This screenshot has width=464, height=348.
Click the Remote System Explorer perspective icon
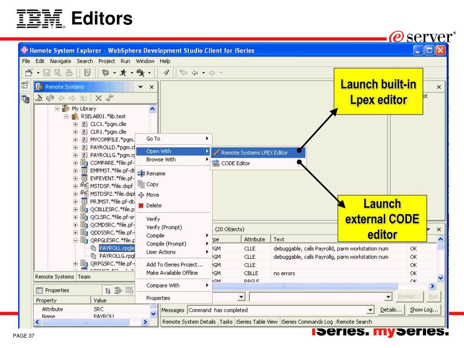(x=25, y=99)
